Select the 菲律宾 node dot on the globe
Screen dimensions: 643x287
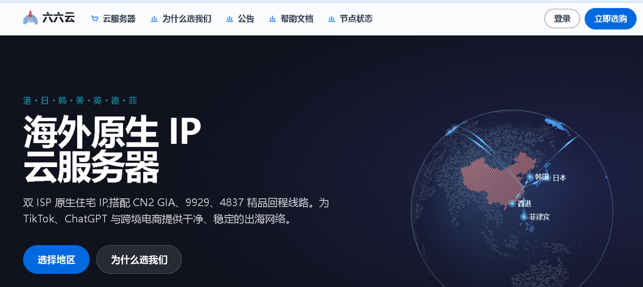(x=524, y=217)
